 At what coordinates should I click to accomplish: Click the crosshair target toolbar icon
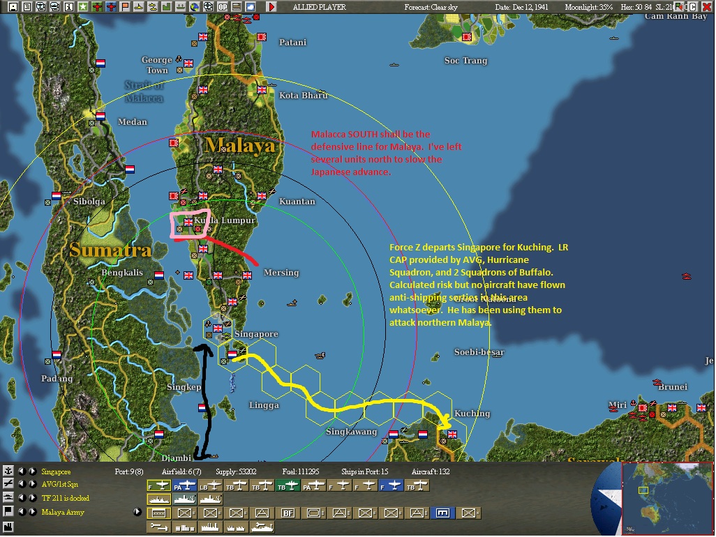209,7
